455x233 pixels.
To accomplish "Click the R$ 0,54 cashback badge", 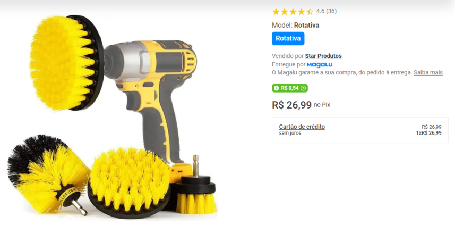I will coord(289,88).
